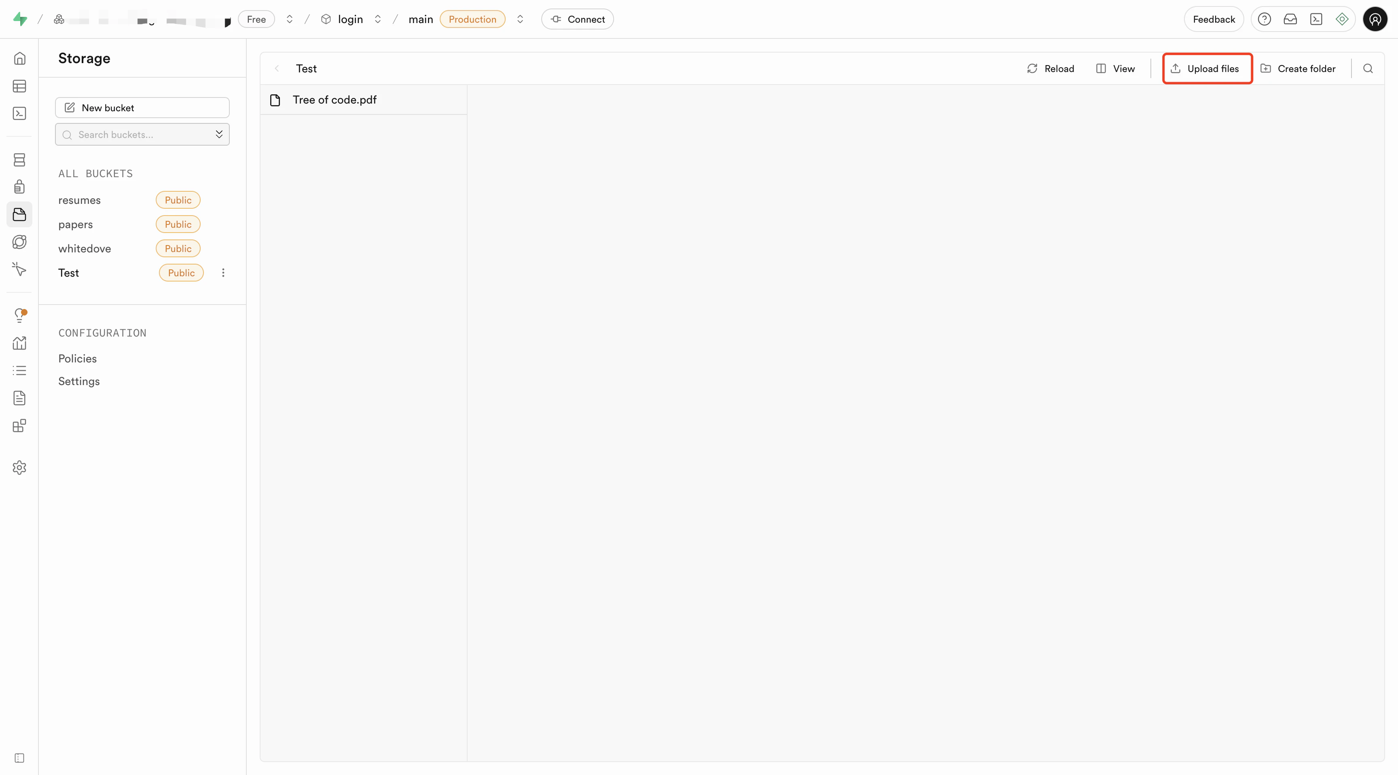Click the search icon in file toolbar
This screenshot has height=775, width=1398.
(1368, 68)
